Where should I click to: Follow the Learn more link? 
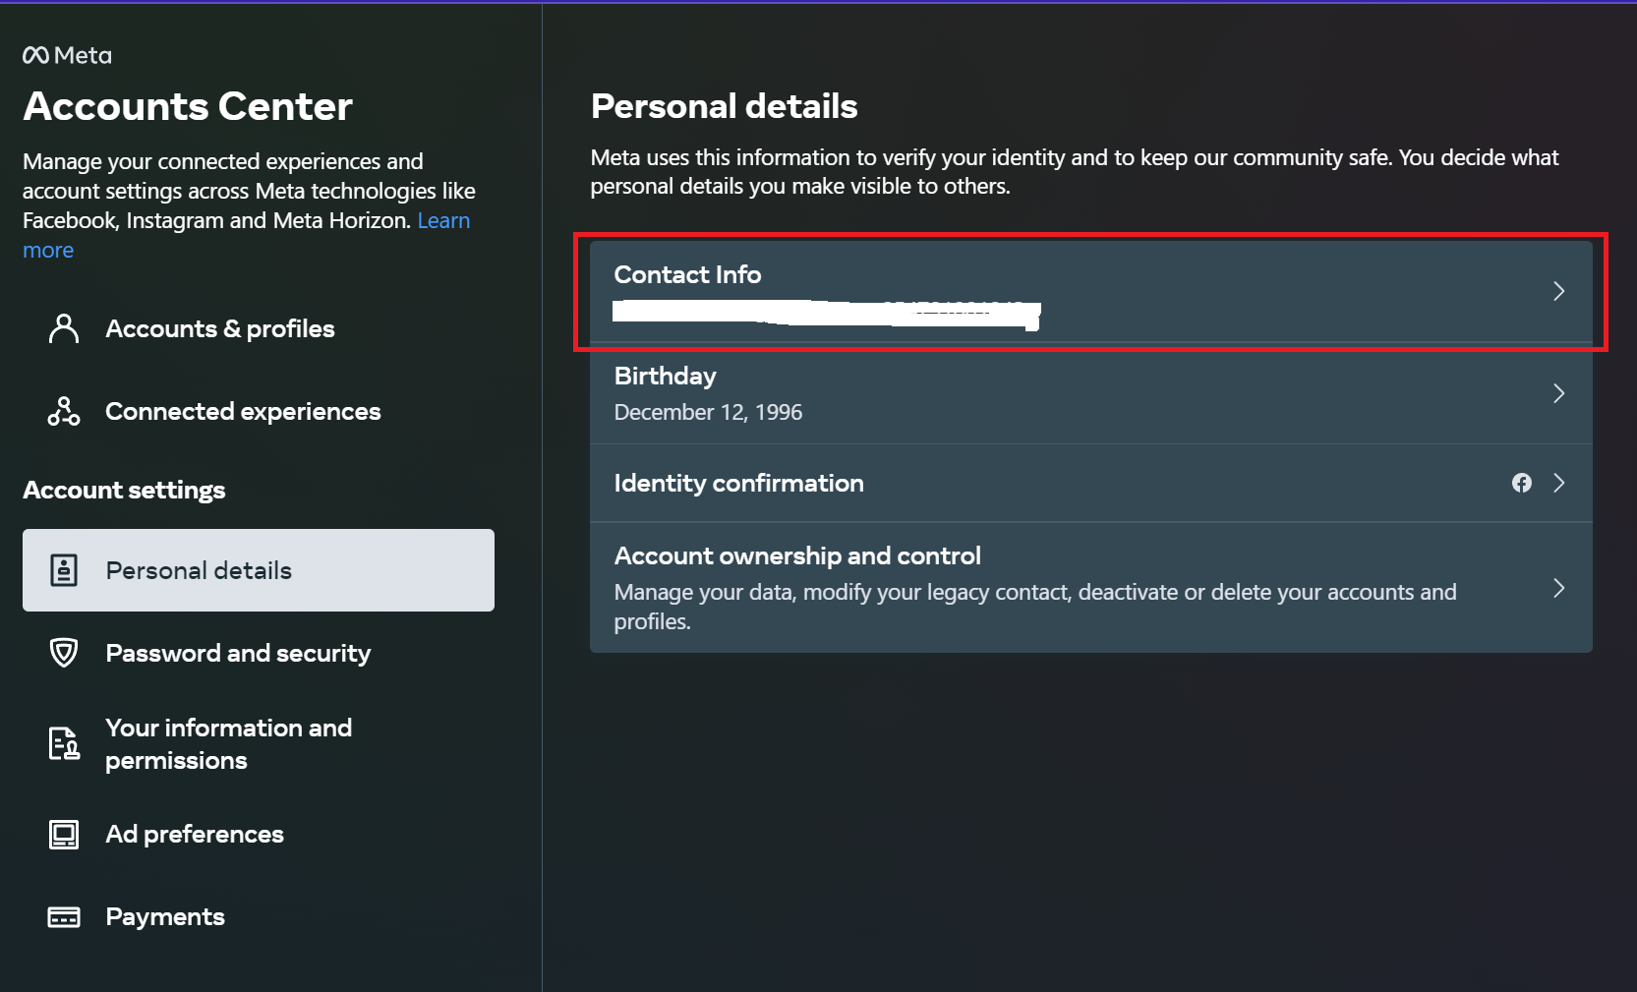[x=443, y=220]
